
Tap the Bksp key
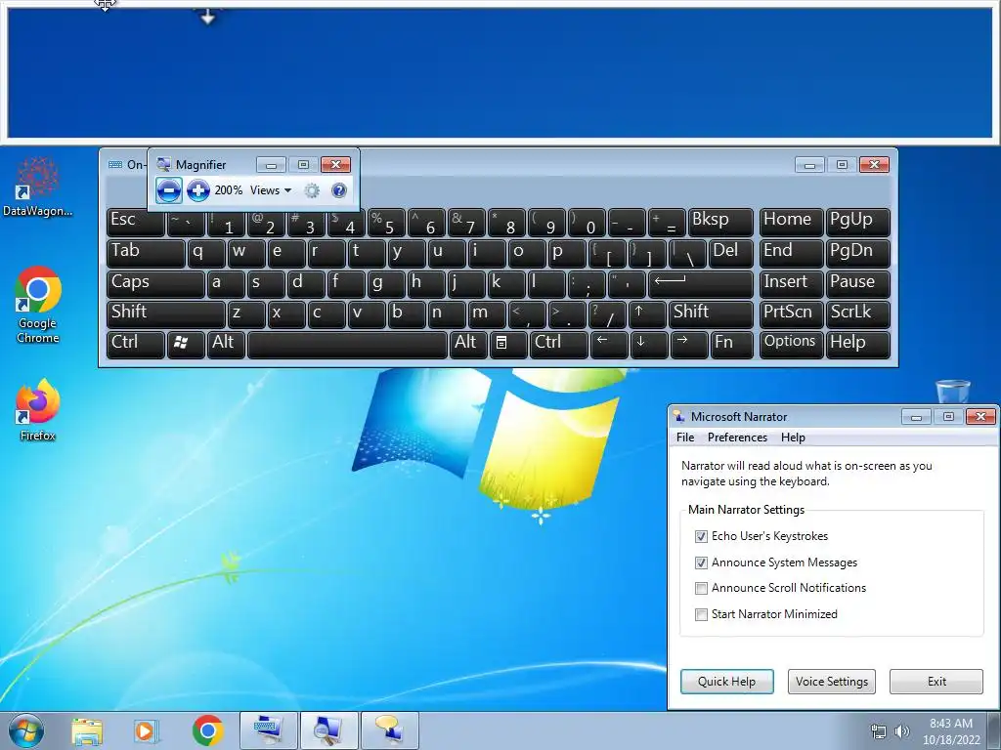tap(720, 222)
